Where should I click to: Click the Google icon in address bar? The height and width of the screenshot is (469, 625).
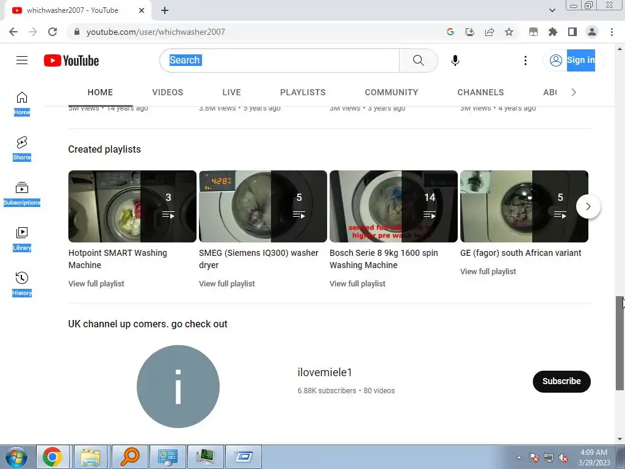450,32
